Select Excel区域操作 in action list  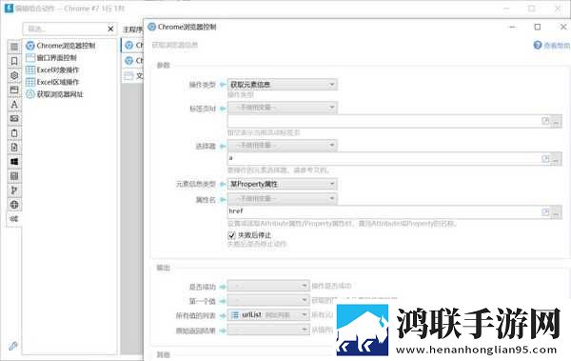(x=52, y=82)
